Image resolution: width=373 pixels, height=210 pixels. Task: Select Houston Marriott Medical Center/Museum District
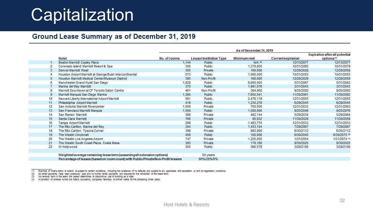tap(93, 78)
